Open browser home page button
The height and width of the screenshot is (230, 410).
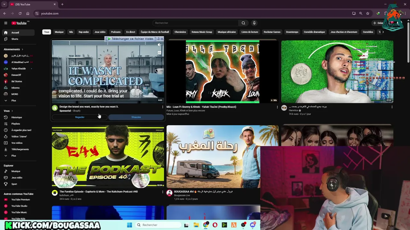coord(28,13)
